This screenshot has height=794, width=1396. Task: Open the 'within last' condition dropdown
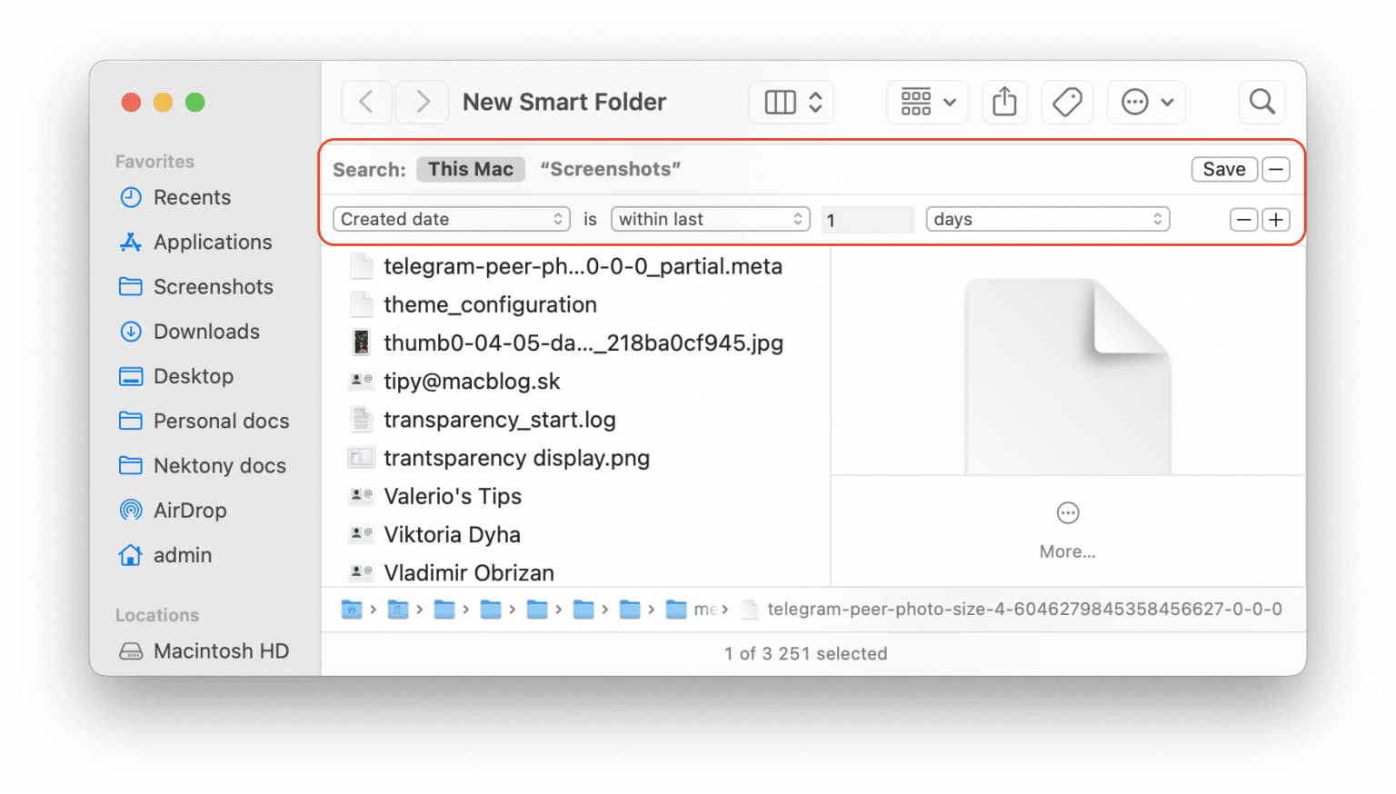click(x=710, y=219)
